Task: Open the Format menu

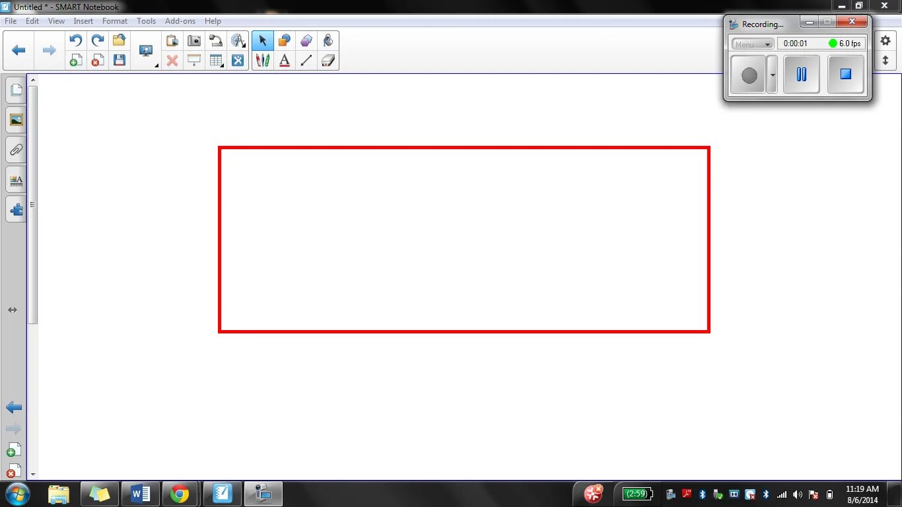Action: point(115,21)
